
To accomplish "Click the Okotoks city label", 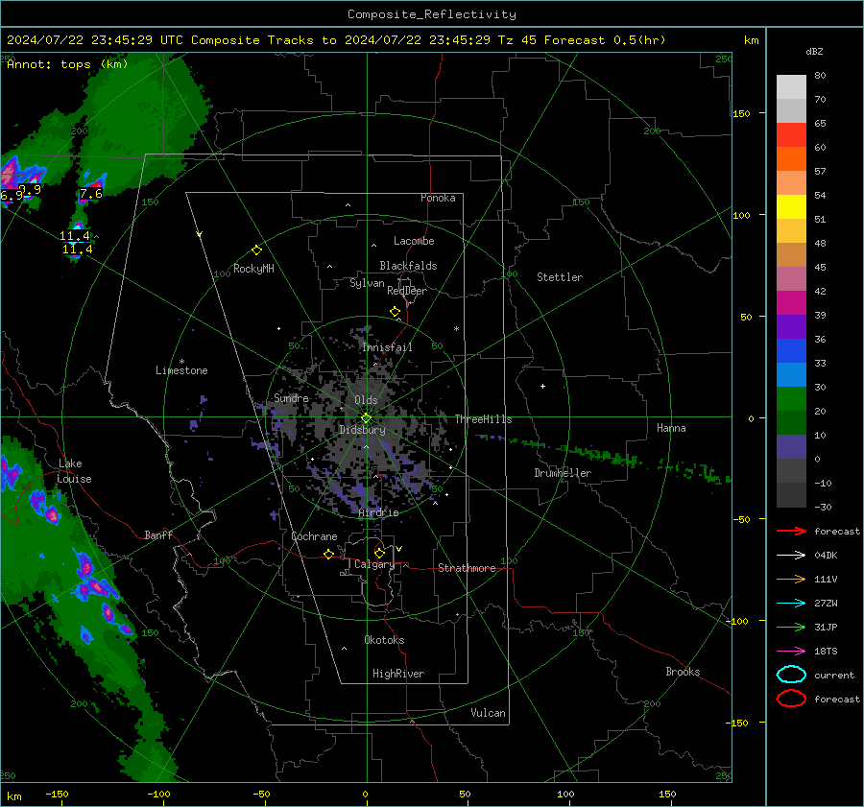I will (x=384, y=640).
